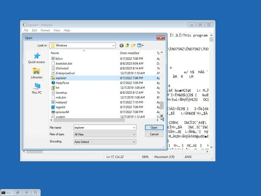
Task: Click file list horizontal scroll right arrow
Action: [x=158, y=120]
